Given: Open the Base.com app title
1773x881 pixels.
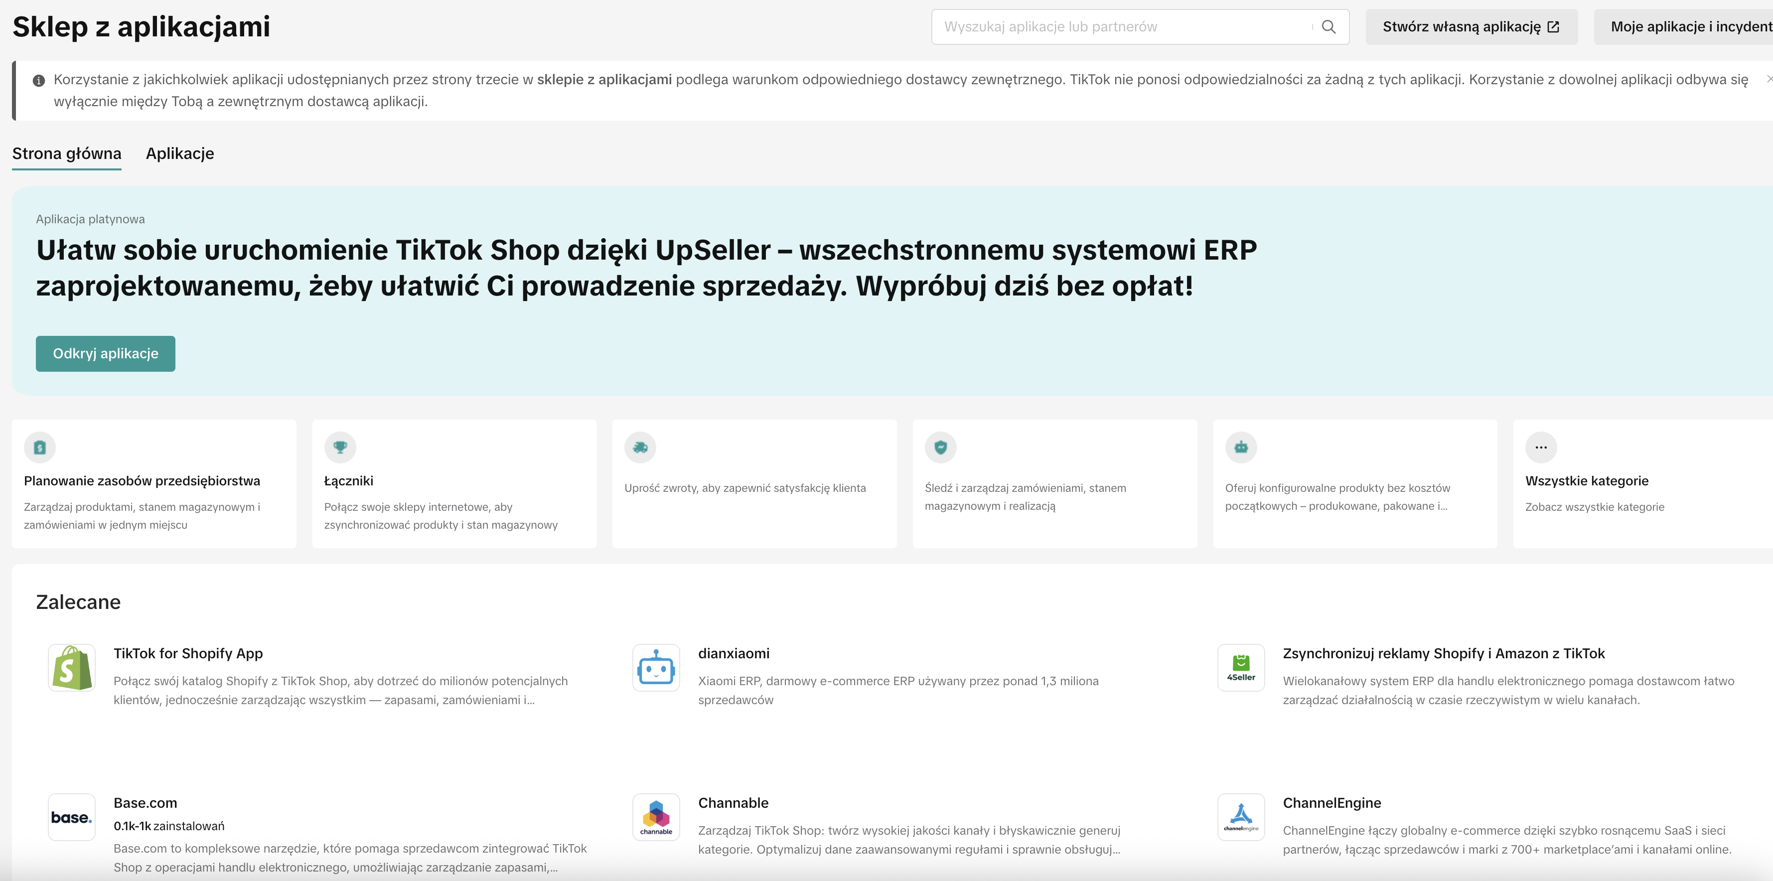Looking at the screenshot, I should 145,803.
